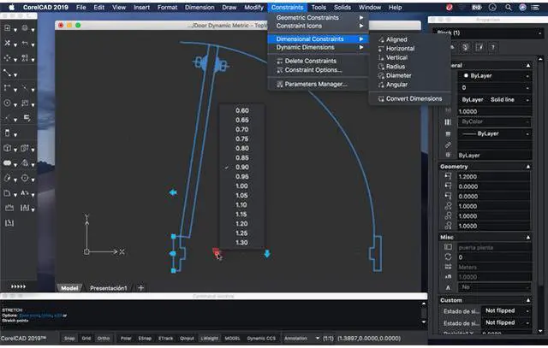This screenshot has width=548, height=348.
Task: Open the Tools menu
Action: click(x=319, y=8)
